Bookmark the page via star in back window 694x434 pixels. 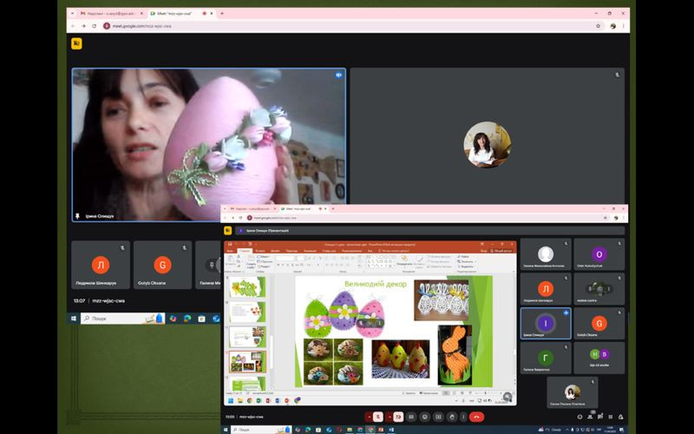pyautogui.click(x=599, y=26)
